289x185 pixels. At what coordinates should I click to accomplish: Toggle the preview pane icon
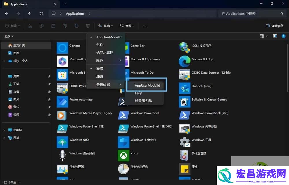pyautogui.click(x=275, y=36)
